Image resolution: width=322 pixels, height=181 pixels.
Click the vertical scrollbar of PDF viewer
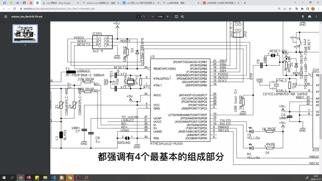pos(320,82)
